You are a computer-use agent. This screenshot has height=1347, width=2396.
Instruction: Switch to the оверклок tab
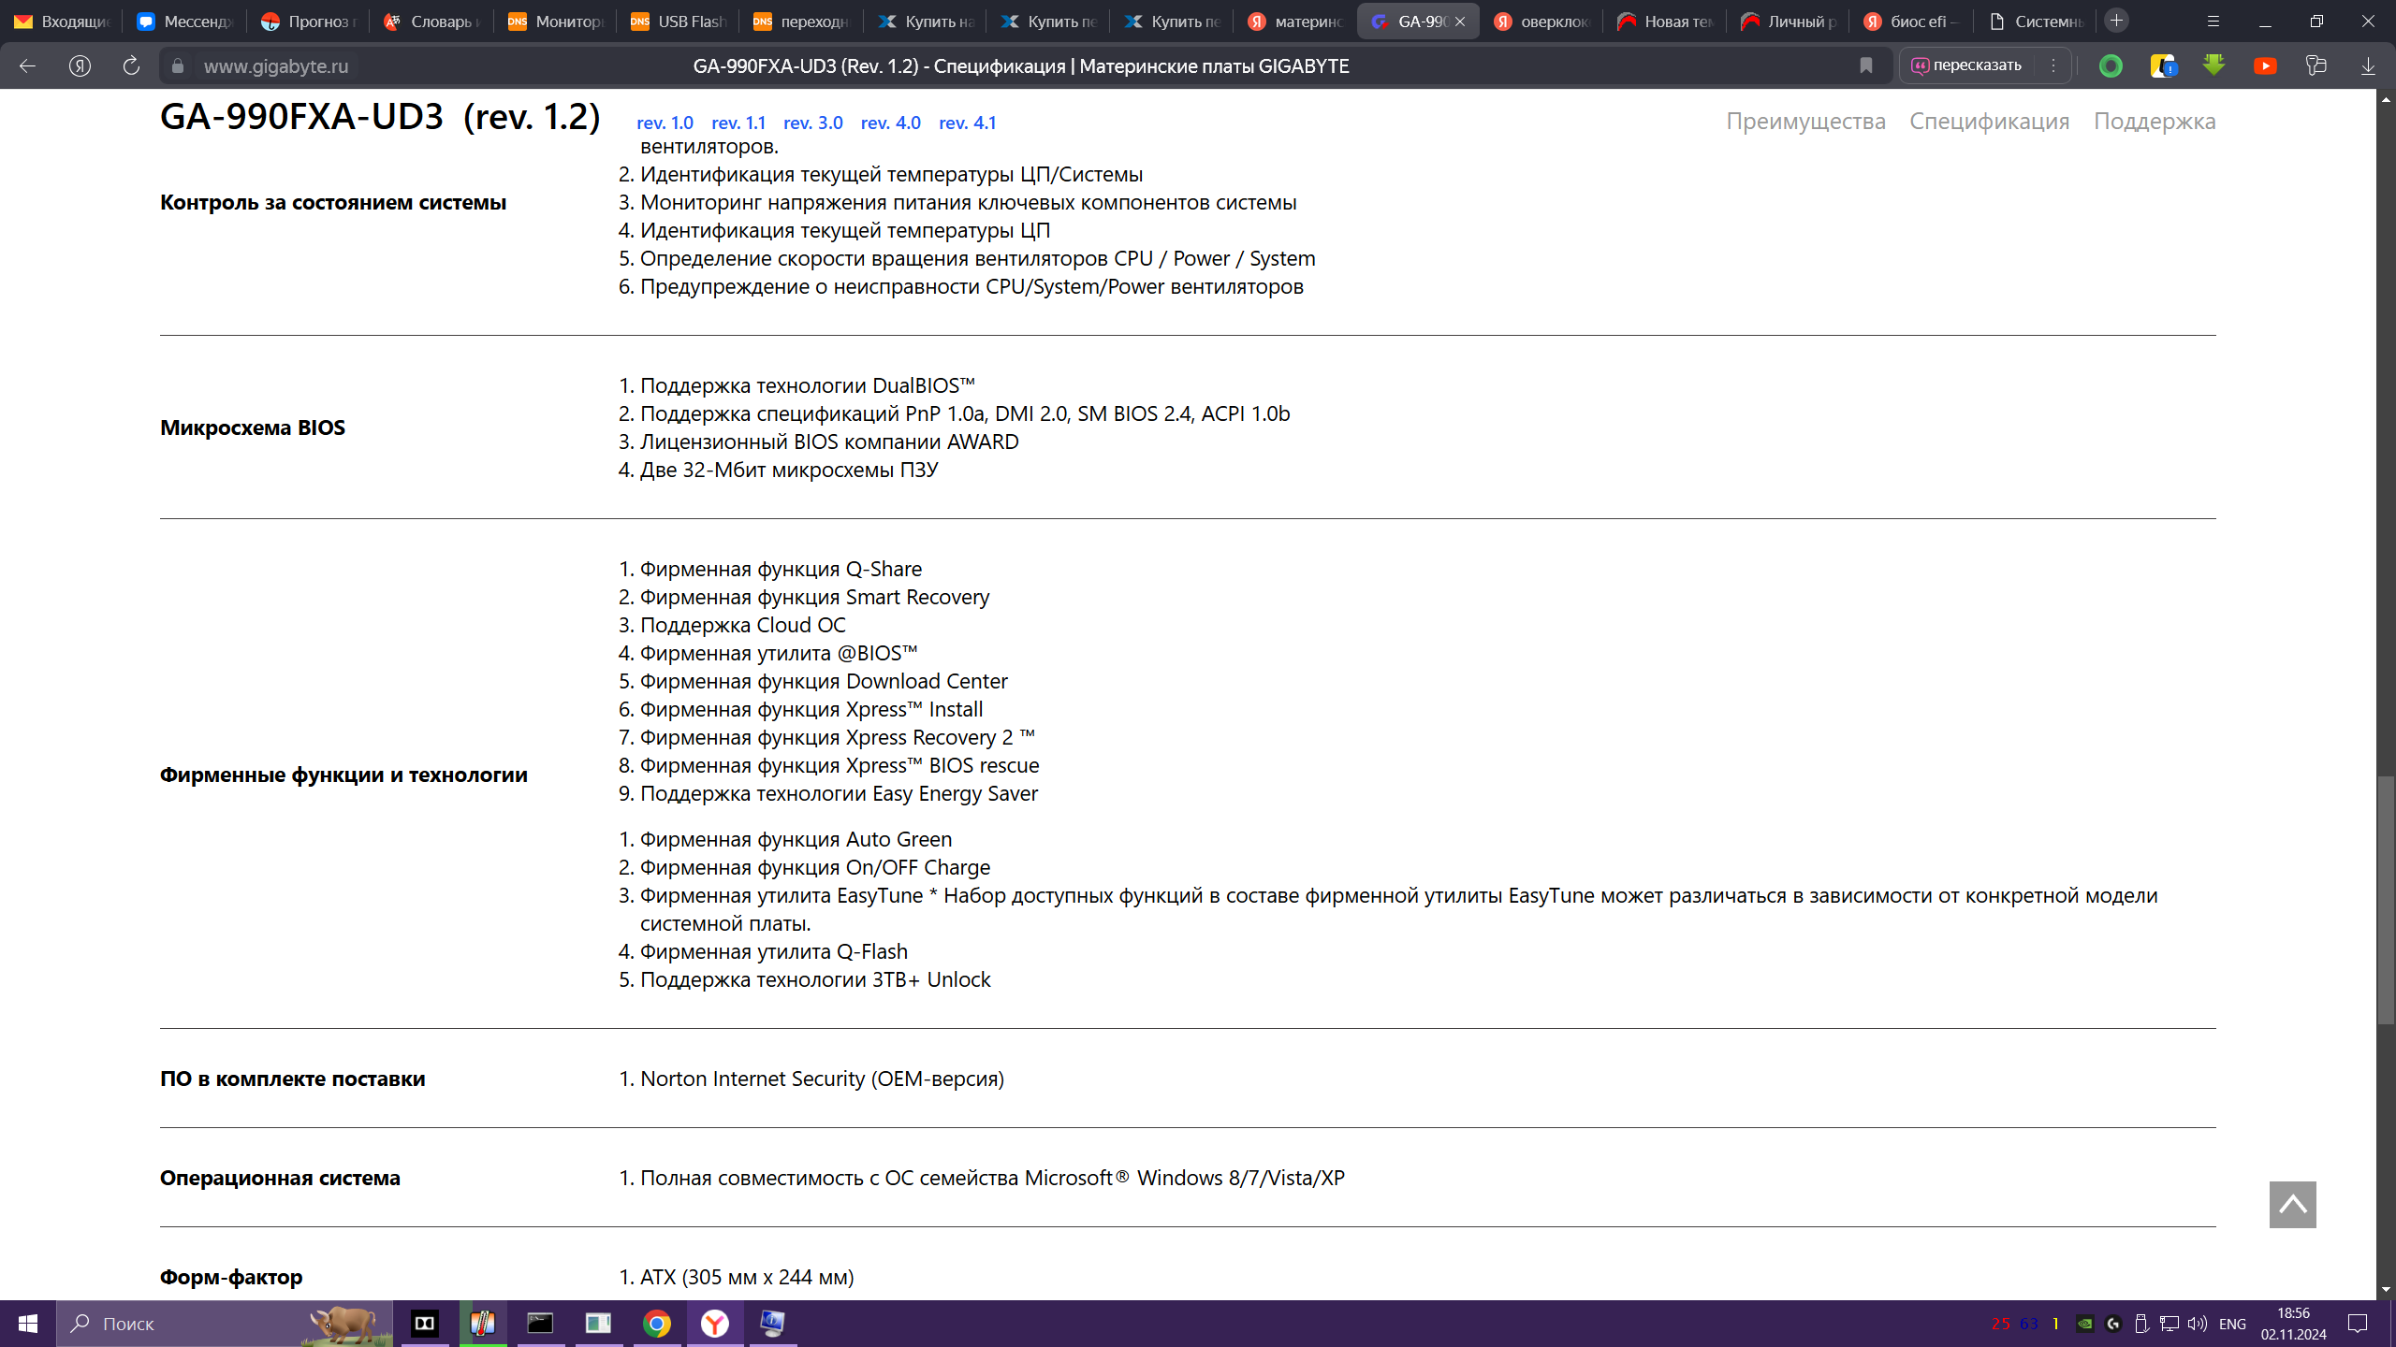point(1541,21)
